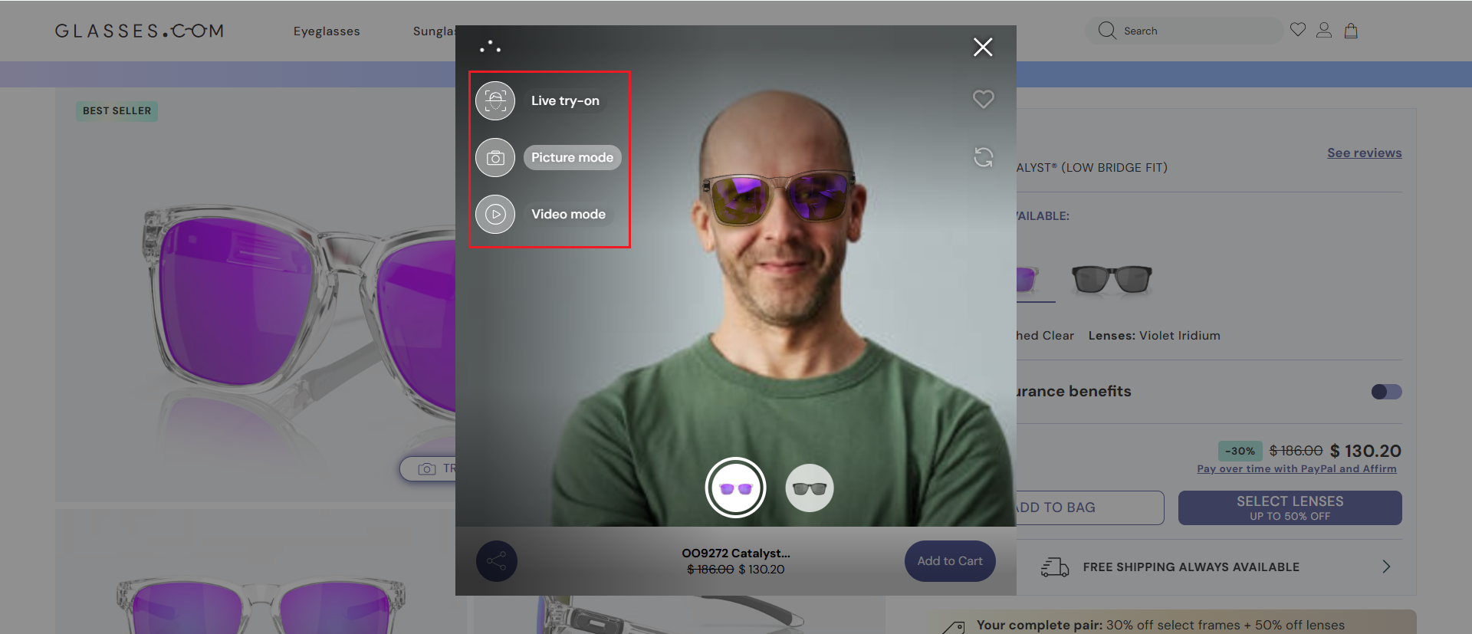Select the Picture mode label
1472x634 pixels.
pyautogui.click(x=572, y=158)
